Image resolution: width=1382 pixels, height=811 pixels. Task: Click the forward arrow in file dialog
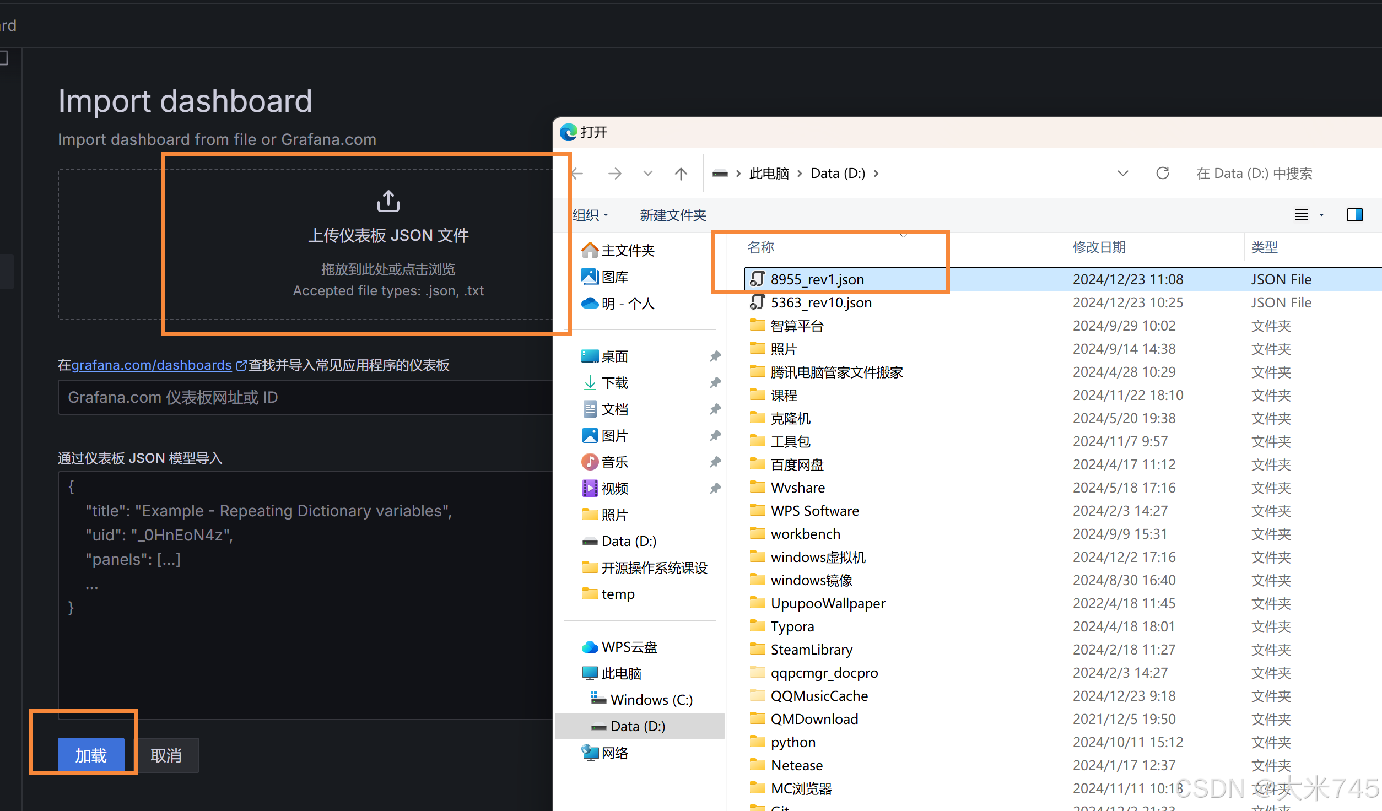(x=614, y=174)
